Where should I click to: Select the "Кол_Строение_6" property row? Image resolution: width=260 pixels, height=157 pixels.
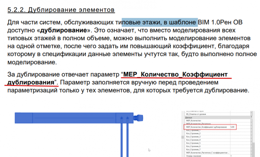[x=218, y=147]
